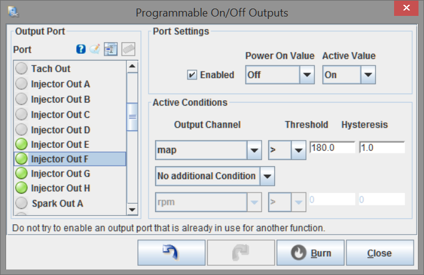Select Injector Out G port

point(70,174)
